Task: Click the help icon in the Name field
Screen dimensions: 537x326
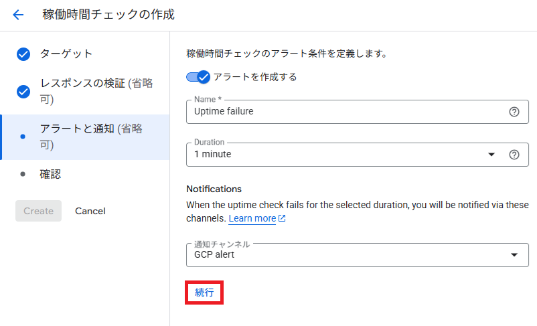Action: pyautogui.click(x=514, y=112)
